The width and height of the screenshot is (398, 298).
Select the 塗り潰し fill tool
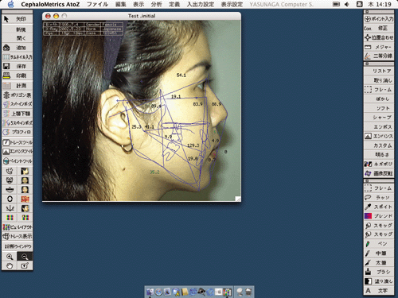pos(379,281)
